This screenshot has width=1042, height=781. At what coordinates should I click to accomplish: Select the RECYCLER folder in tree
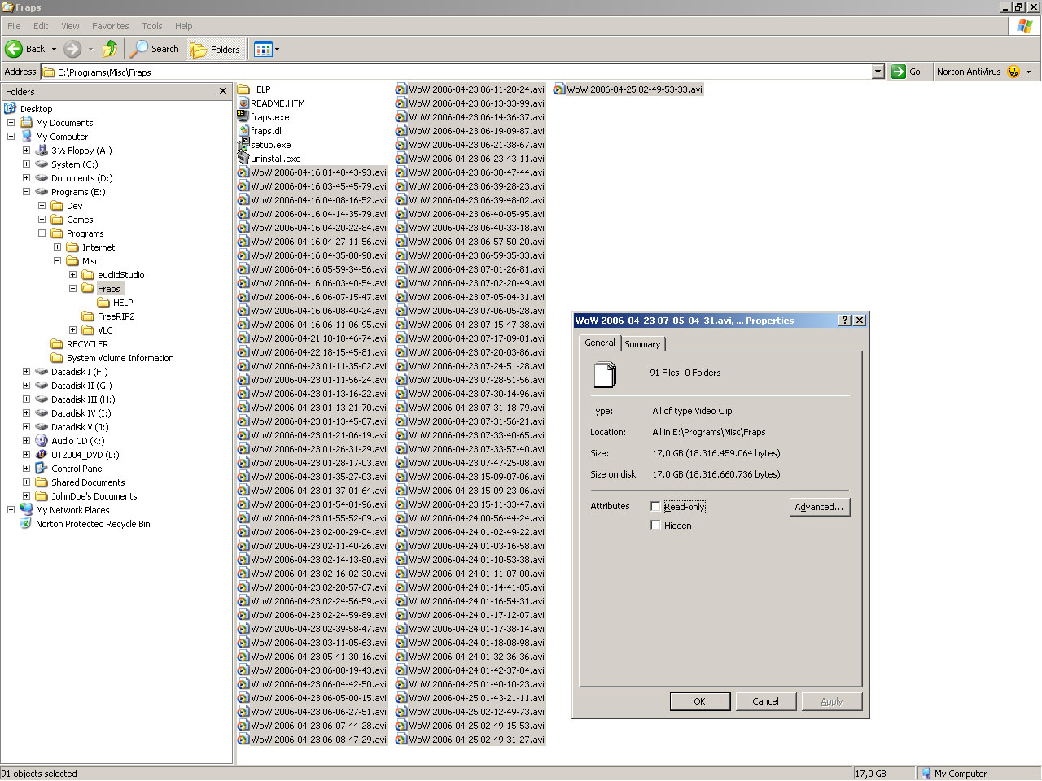pos(87,344)
